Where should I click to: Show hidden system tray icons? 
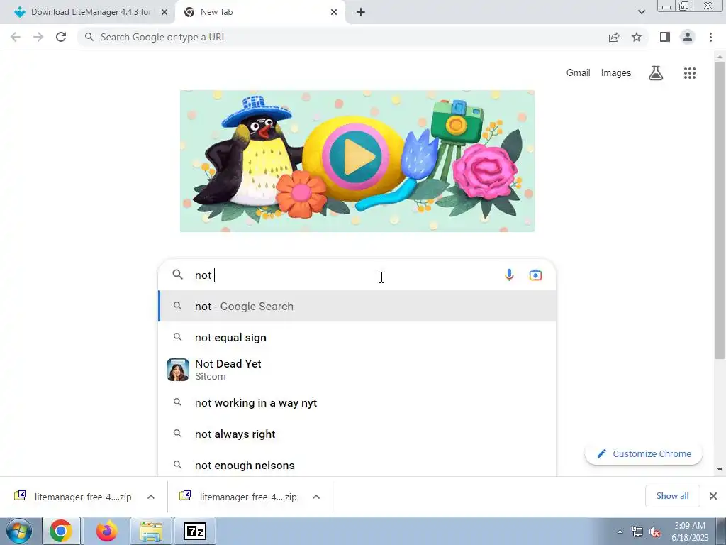[x=620, y=532]
